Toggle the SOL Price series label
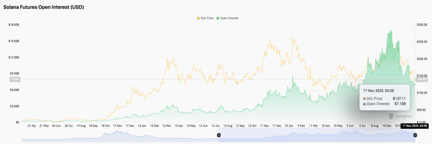 click(207, 18)
